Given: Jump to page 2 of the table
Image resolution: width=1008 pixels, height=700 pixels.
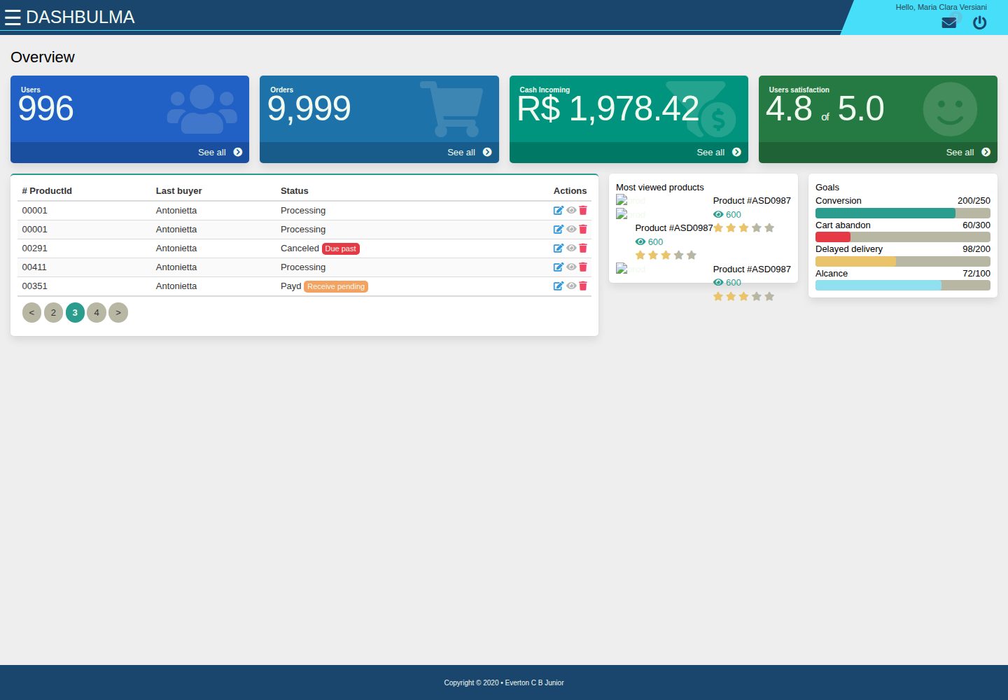Looking at the screenshot, I should [53, 313].
